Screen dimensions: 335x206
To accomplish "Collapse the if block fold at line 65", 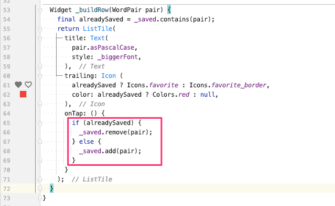I will click(40, 123).
